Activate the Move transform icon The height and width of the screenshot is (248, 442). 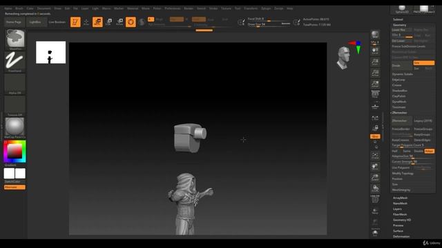coord(97,22)
